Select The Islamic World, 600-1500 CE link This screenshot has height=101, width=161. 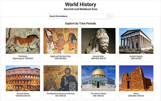coord(98,95)
